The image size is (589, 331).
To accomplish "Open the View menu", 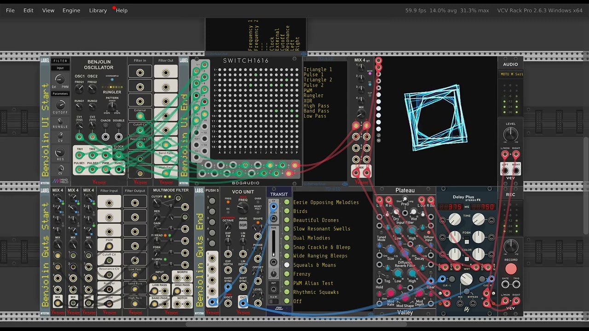I will tap(48, 10).
